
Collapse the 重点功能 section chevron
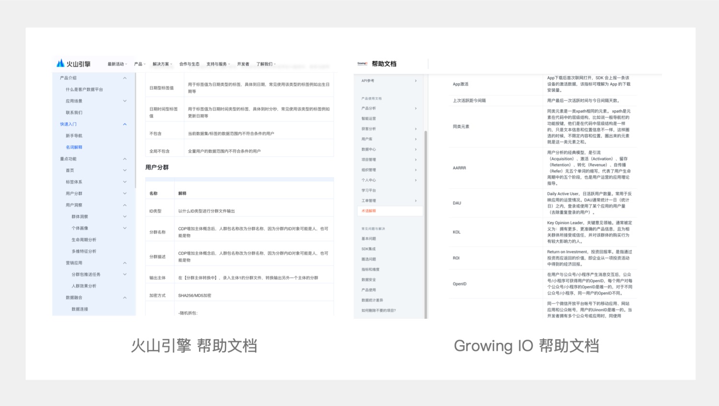(125, 159)
